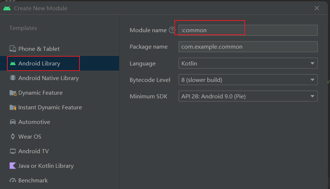
Task: Click the Phone & Tablet template icon
Action: (x=13, y=49)
